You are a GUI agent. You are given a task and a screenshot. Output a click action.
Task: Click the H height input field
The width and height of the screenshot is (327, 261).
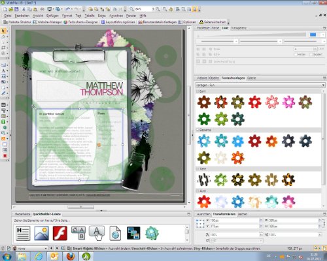pos(294,226)
